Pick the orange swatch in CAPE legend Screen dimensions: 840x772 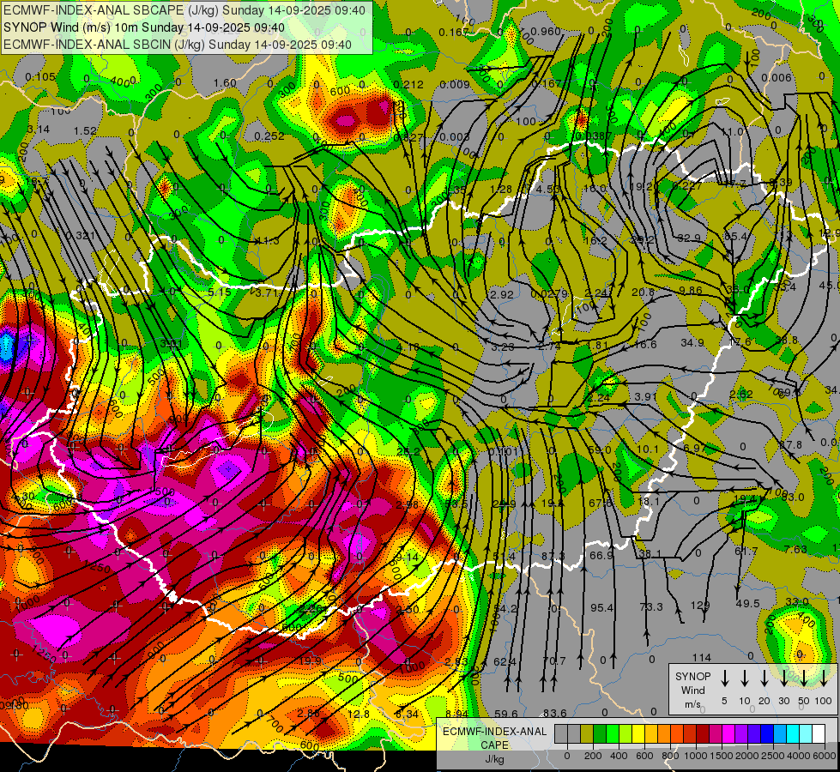pos(664,733)
